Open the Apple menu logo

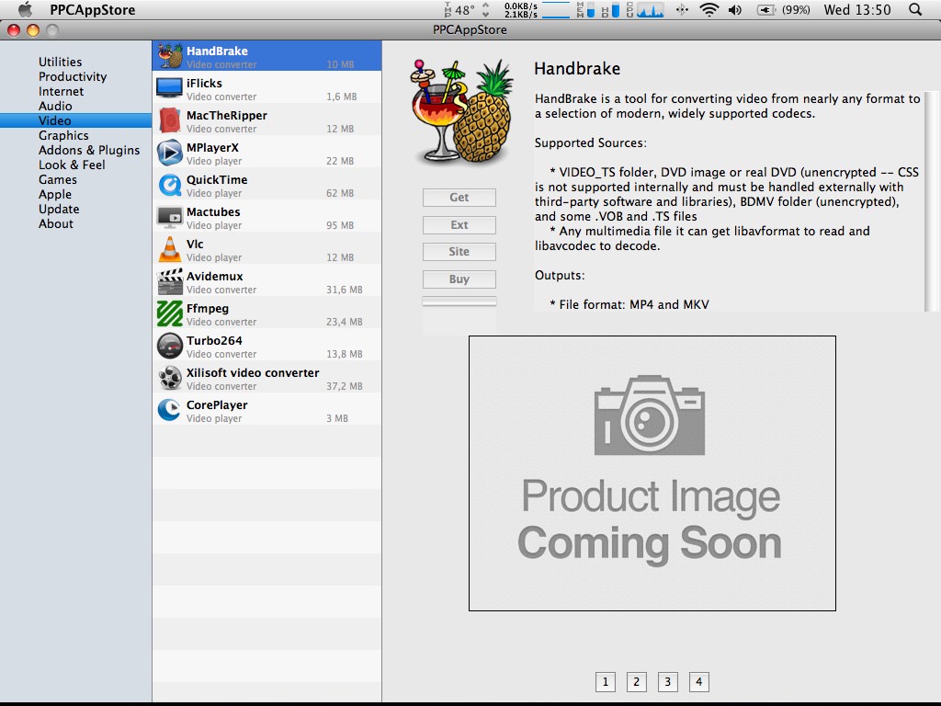click(x=25, y=9)
